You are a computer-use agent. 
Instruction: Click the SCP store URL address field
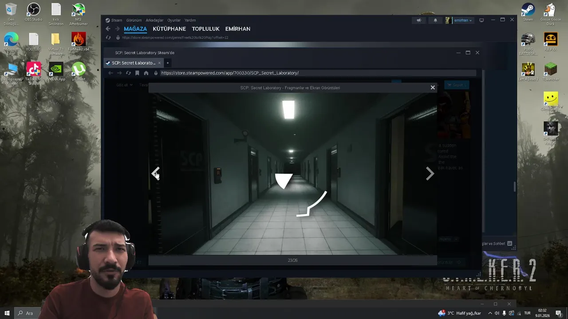point(317,73)
